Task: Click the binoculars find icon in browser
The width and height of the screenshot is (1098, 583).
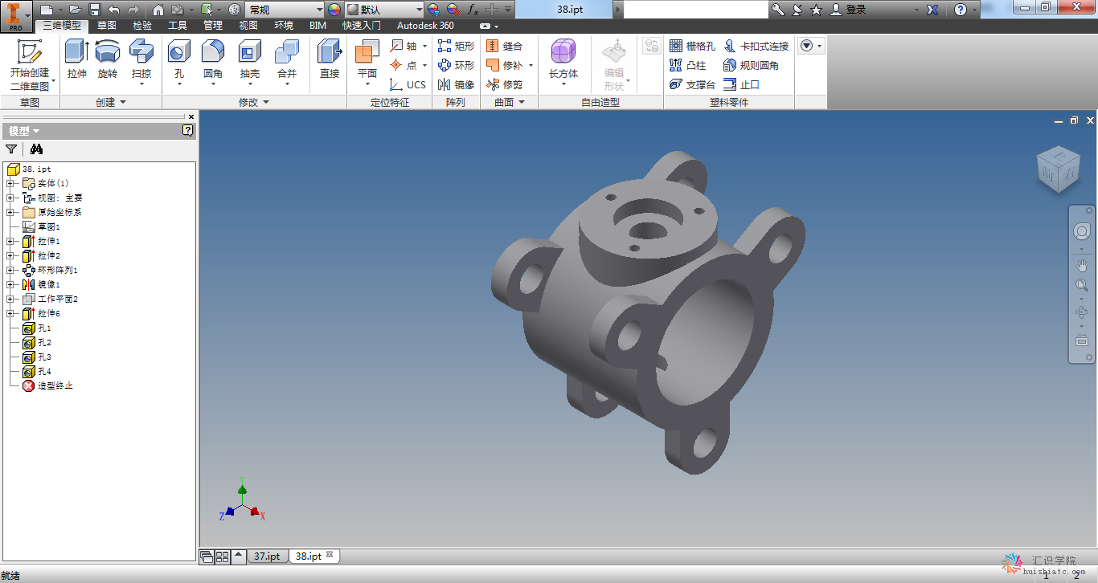Action: click(36, 149)
